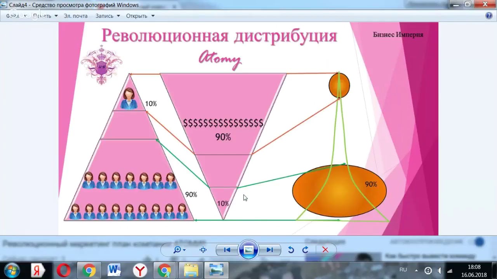Go to the previous photo
Viewport: 497px width, 279px height.
tap(227, 250)
